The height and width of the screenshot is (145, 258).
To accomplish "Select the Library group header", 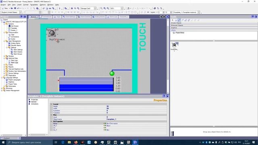I will click(214, 30).
